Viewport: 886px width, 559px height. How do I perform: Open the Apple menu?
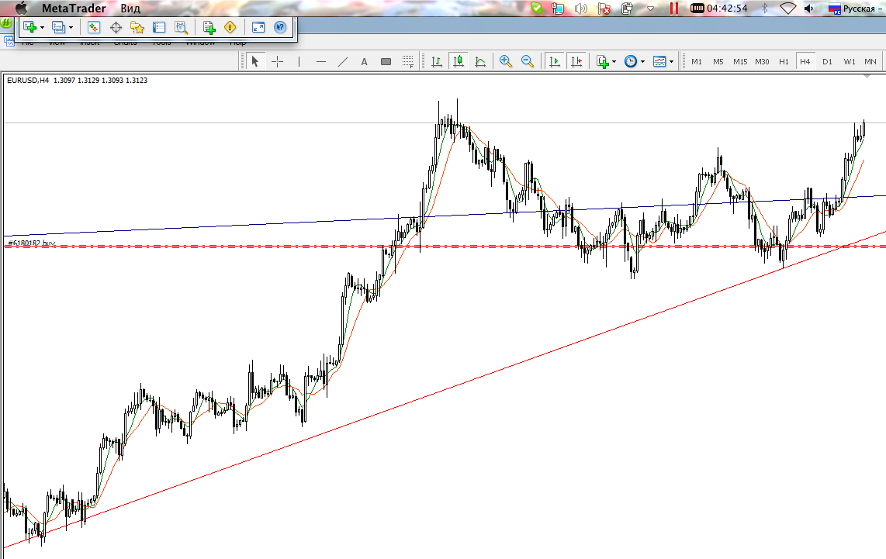(22, 8)
